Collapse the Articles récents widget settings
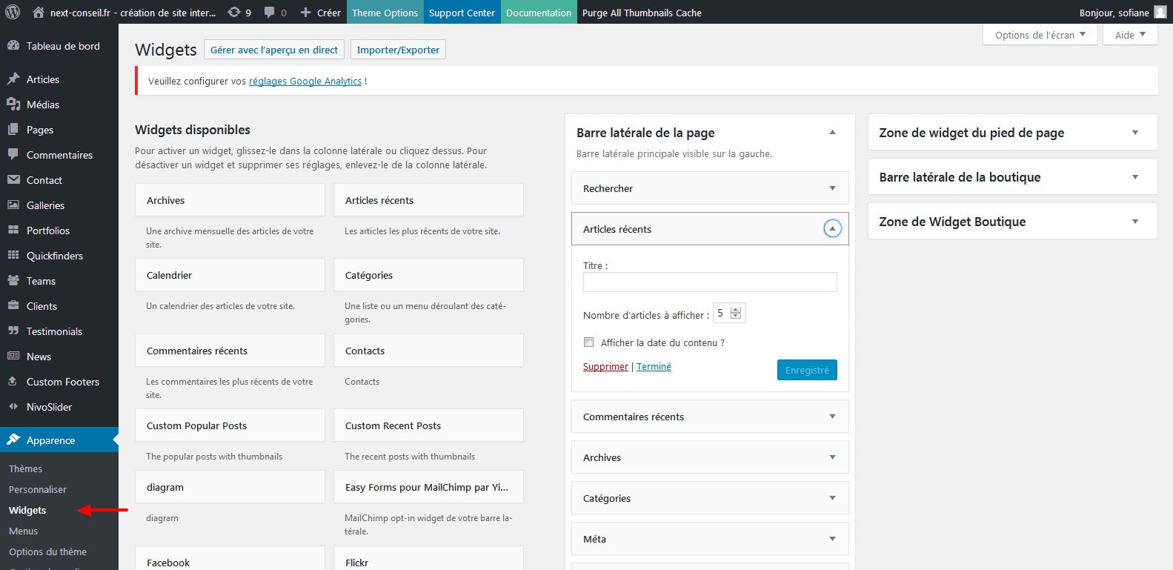 click(832, 228)
